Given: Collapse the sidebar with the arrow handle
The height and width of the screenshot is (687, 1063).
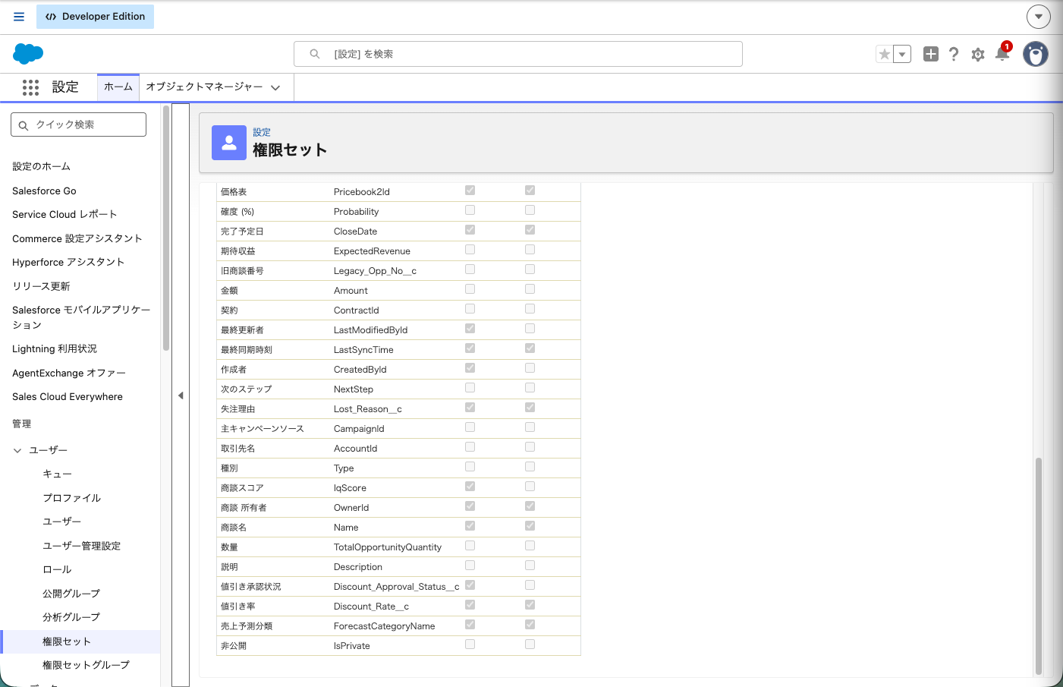Looking at the screenshot, I should 181,395.
